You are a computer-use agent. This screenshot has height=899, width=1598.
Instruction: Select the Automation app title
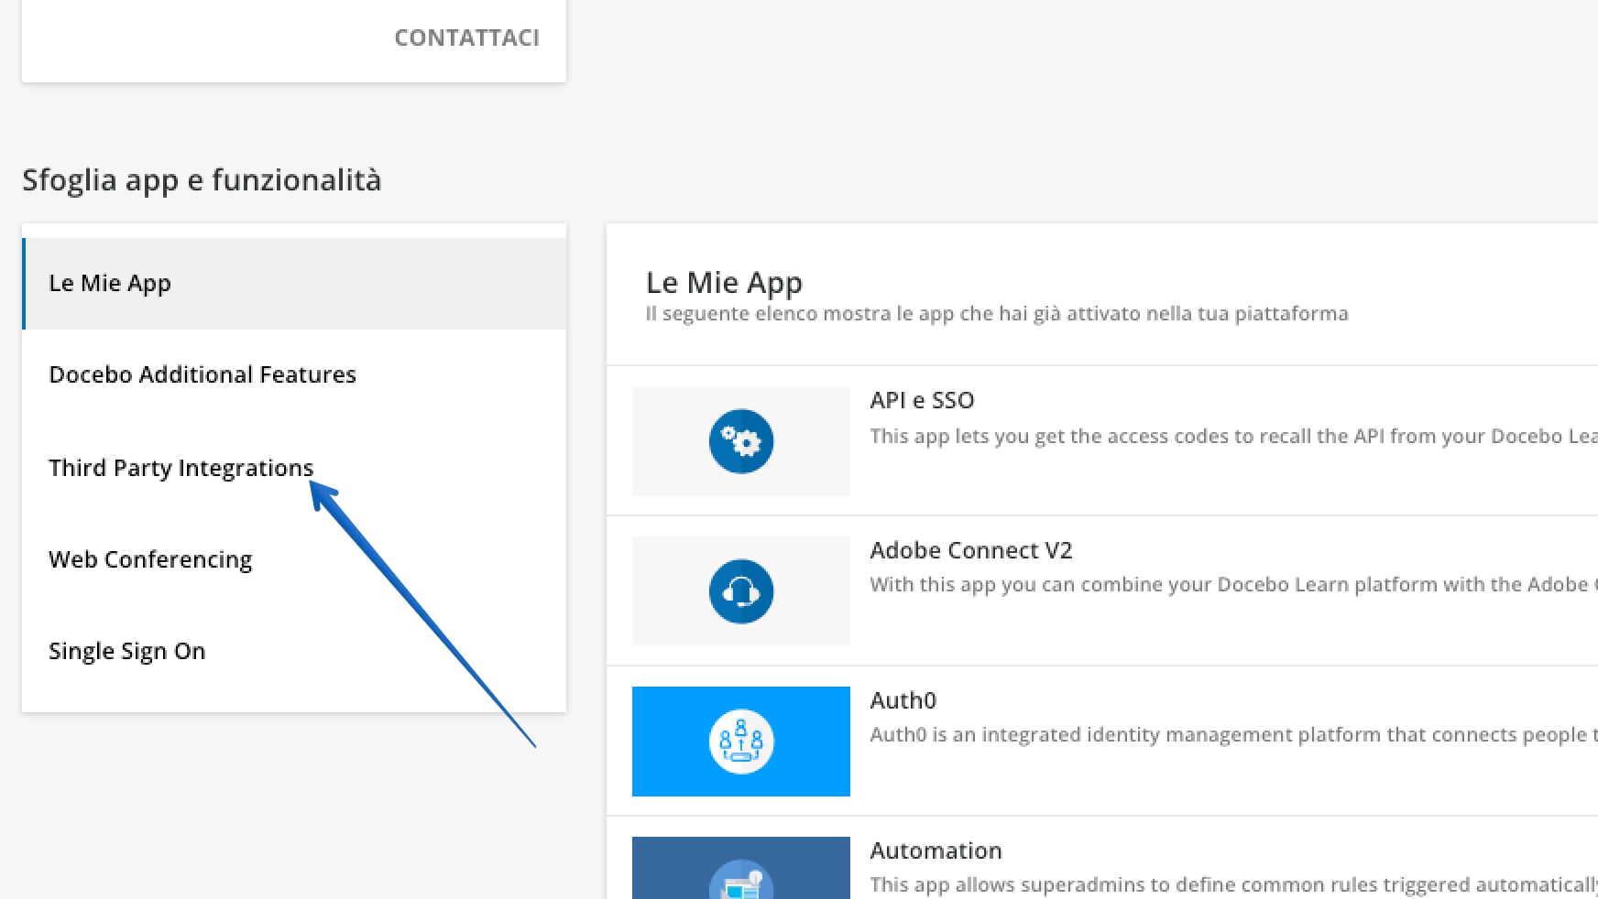pyautogui.click(x=936, y=850)
